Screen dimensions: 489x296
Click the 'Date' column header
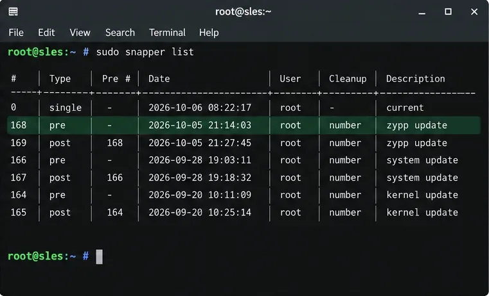(x=159, y=79)
